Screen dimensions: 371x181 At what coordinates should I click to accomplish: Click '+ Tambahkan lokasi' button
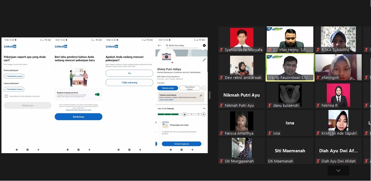(14, 89)
